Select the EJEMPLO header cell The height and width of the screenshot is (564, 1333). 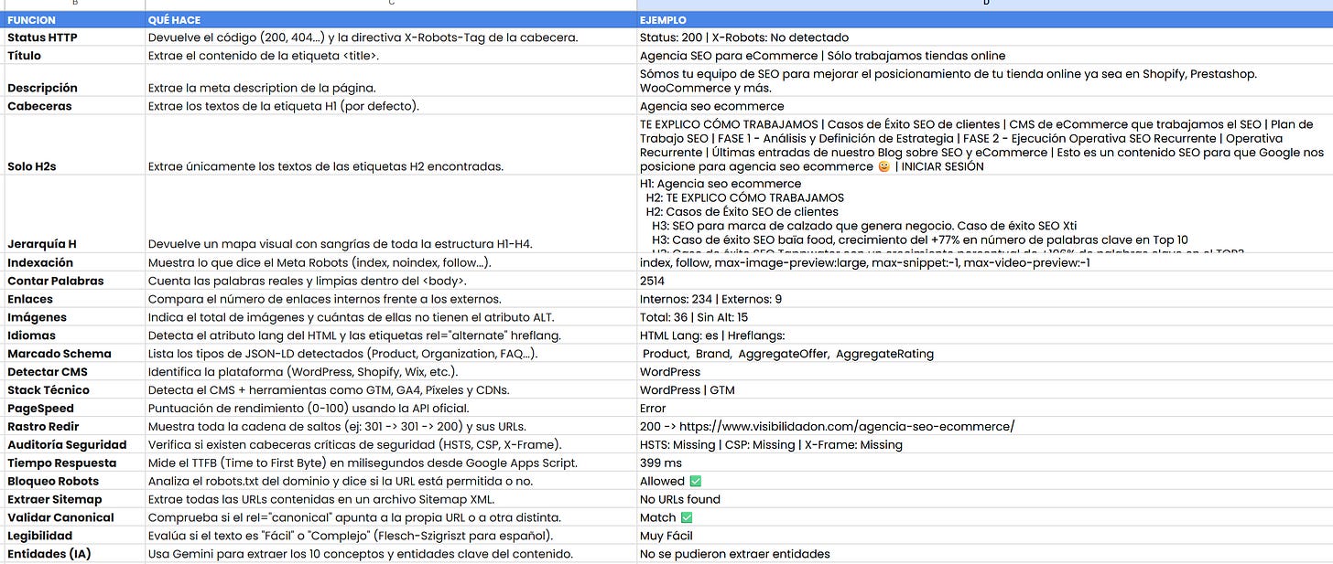[984, 19]
